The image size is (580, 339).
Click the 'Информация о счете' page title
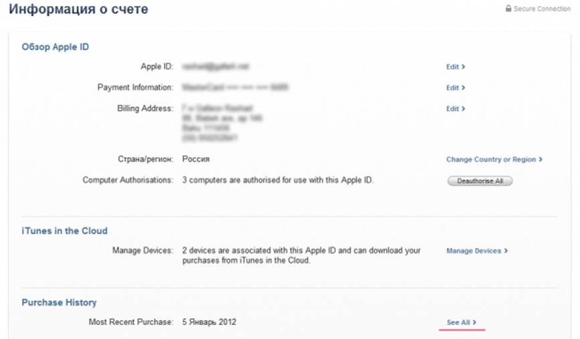(78, 9)
